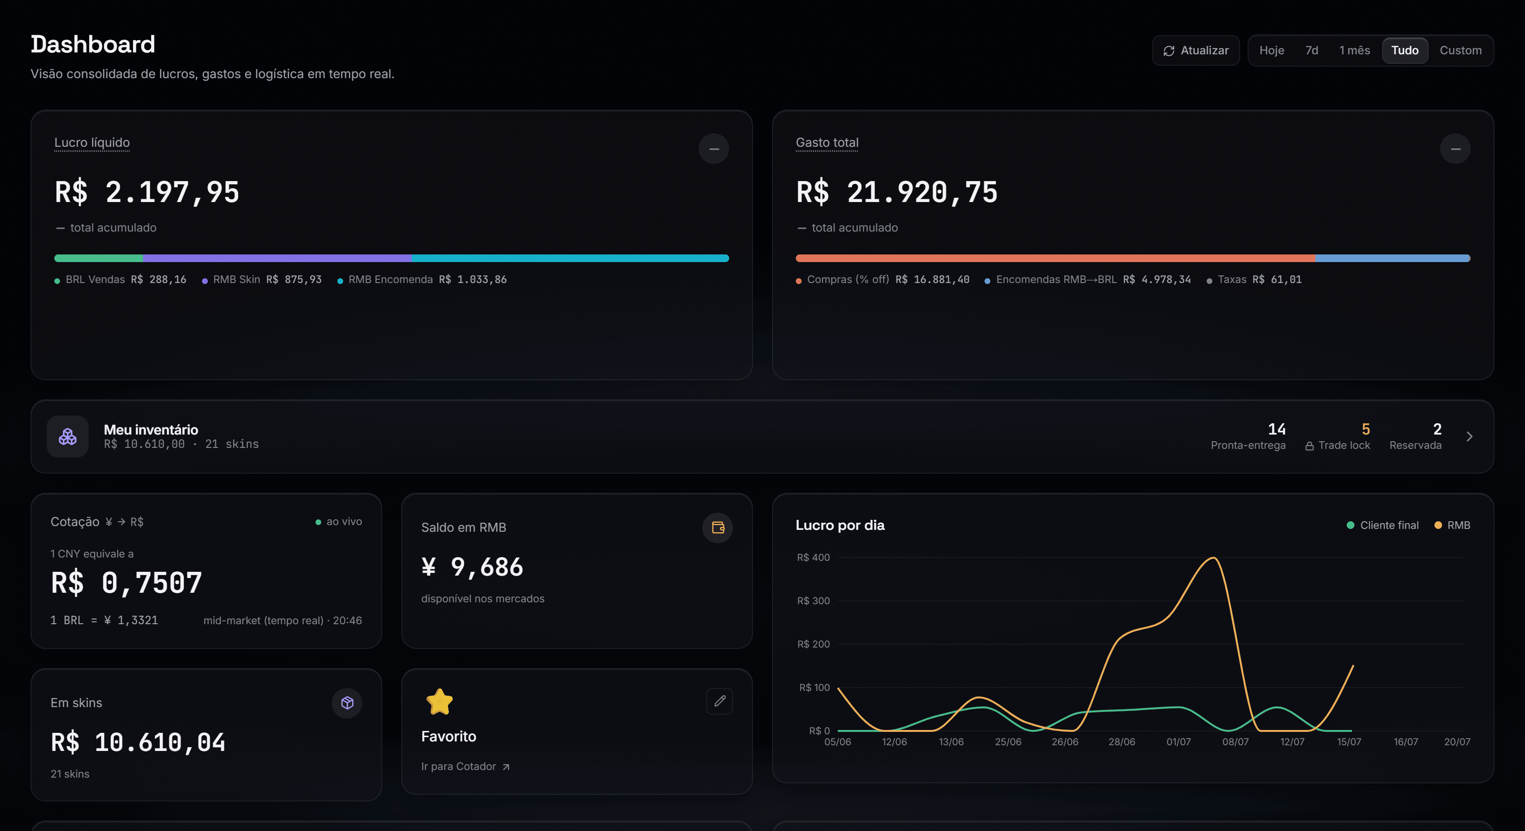1525x831 pixels.
Task: Click 'mid-market (tempo real) · 20:46' text
Action: pos(283,621)
